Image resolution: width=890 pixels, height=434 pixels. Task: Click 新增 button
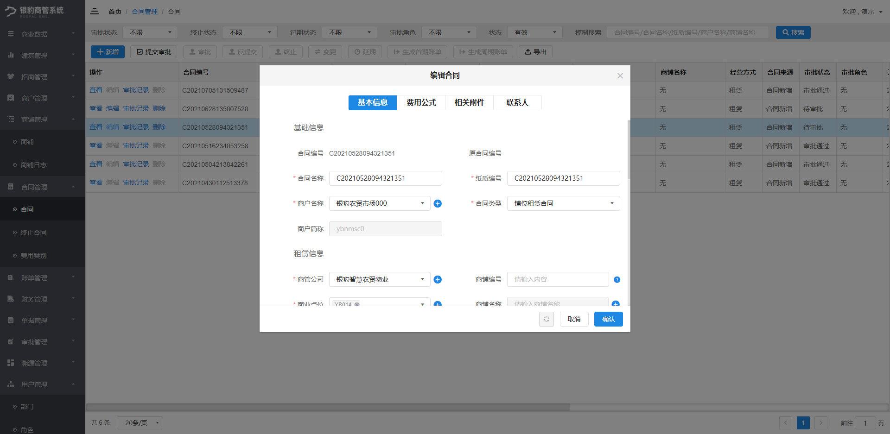(108, 52)
